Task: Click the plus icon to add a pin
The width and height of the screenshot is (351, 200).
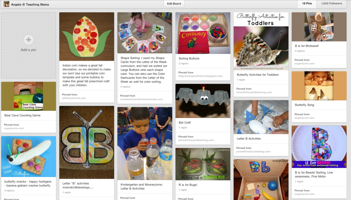Action: 28,40
